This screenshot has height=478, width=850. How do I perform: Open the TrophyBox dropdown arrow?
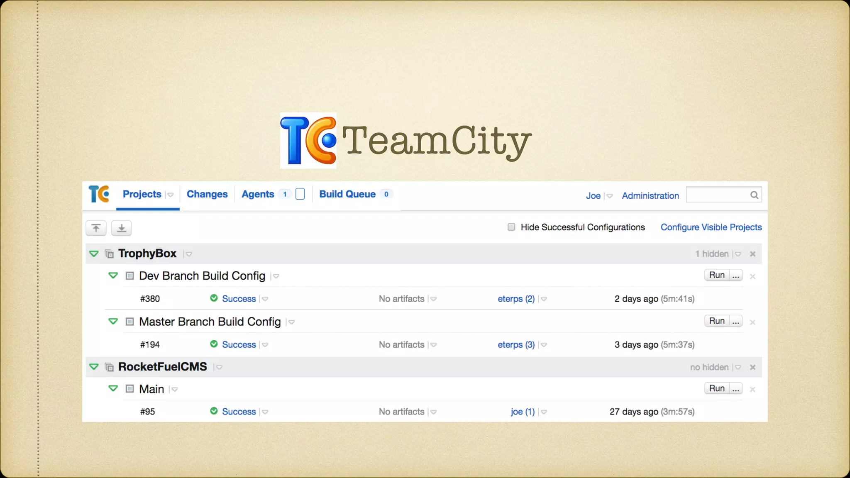[x=188, y=254]
